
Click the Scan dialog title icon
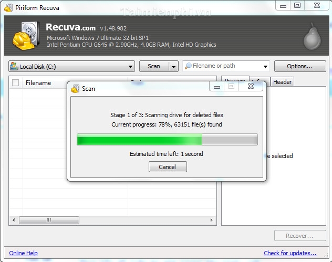pyautogui.click(x=75, y=88)
